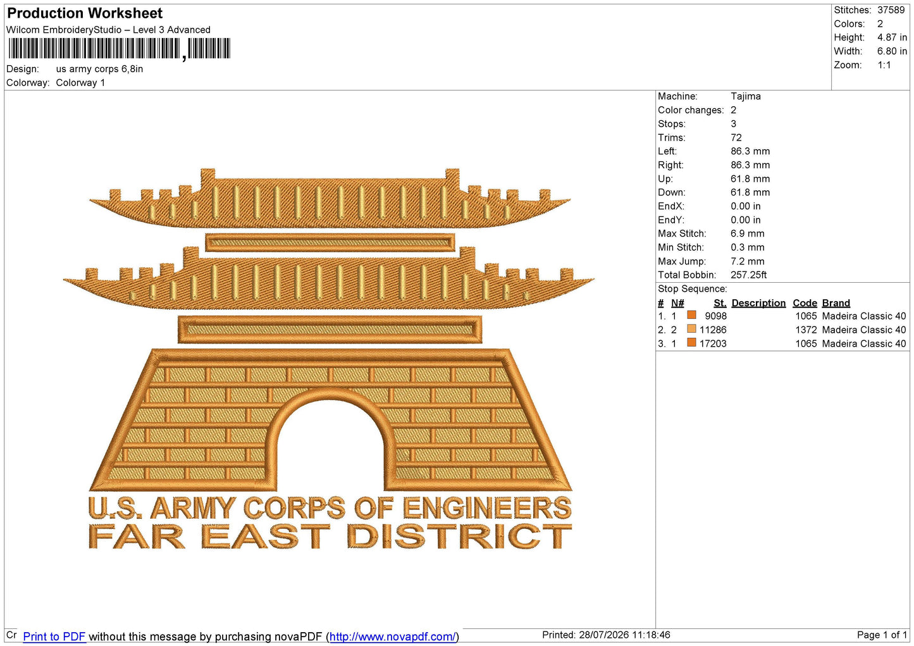
Task: Click the EndX value 0.00 in
Action: [x=746, y=206]
